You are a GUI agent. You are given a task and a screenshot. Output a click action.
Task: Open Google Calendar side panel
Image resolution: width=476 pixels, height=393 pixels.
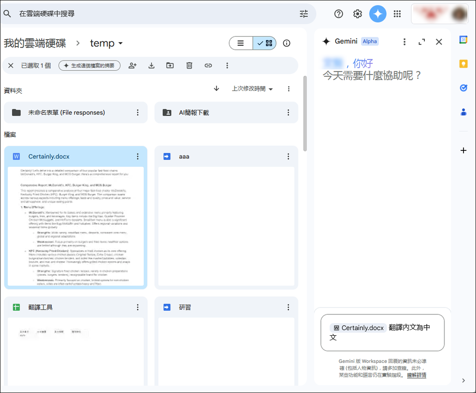(x=463, y=40)
